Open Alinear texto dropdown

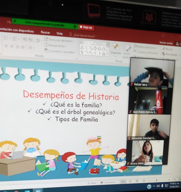click(x=55, y=45)
